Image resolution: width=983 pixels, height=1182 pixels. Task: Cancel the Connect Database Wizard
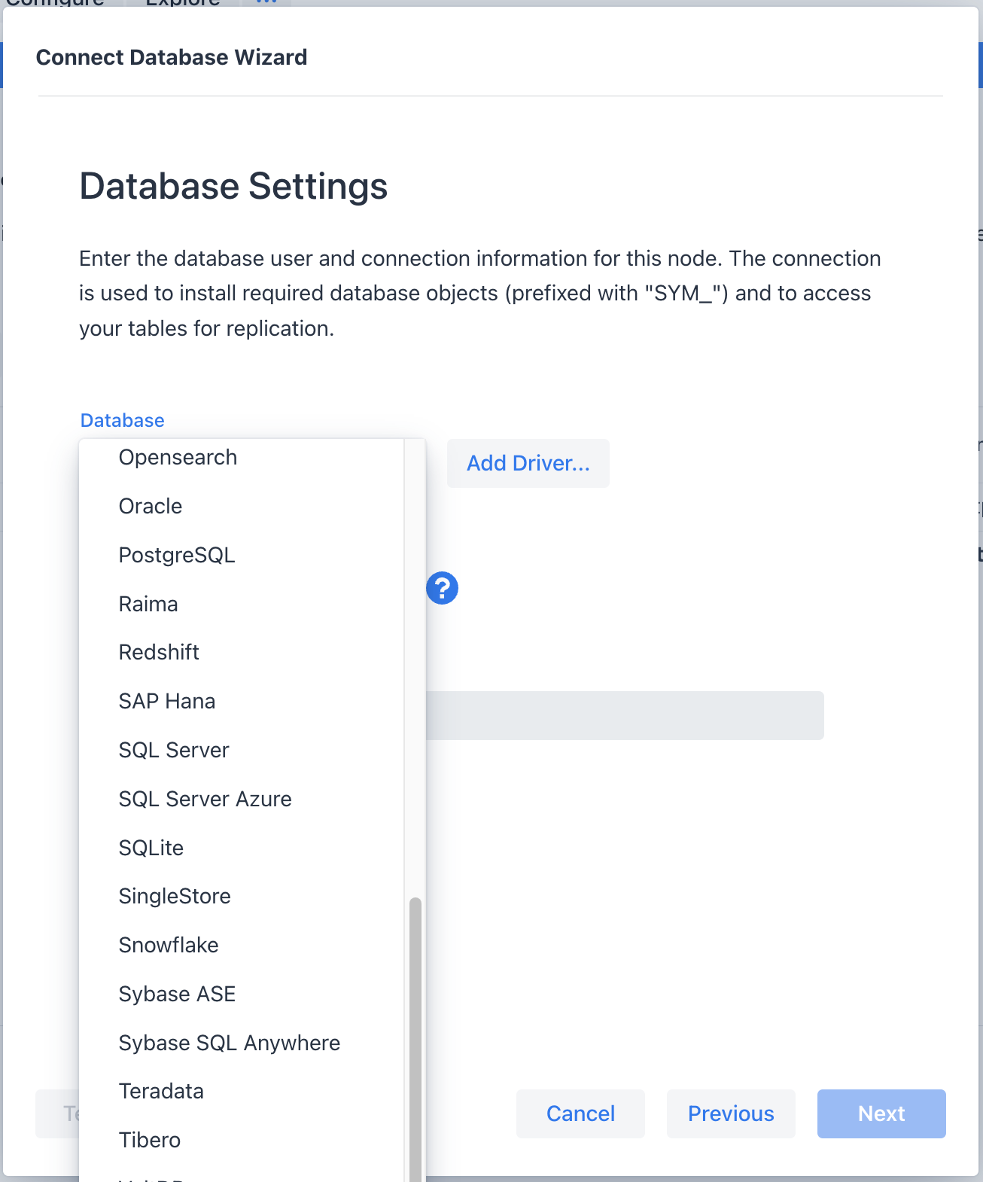pos(580,1113)
